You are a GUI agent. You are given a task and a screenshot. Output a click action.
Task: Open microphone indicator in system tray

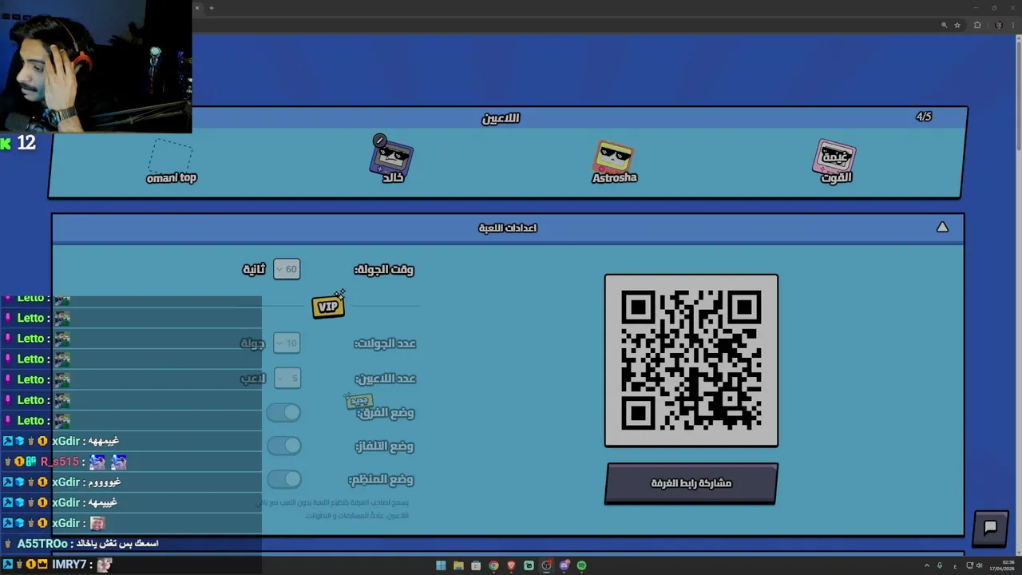click(x=940, y=565)
